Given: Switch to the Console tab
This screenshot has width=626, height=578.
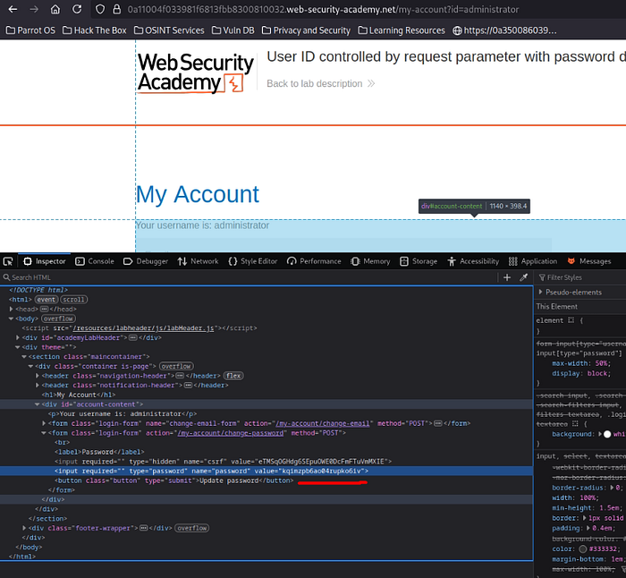Looking at the screenshot, I should coord(95,261).
